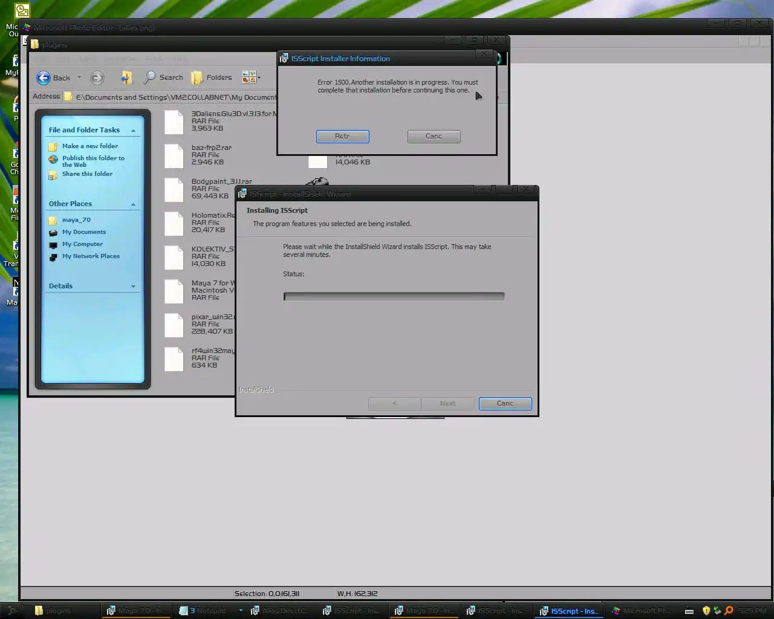Click the Next button in wizard
The image size is (774, 619).
point(447,404)
